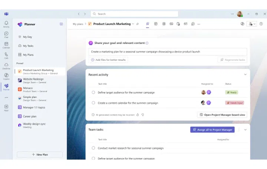Collapse Planner panel with top-right icon
The image size is (267, 169).
61,24
